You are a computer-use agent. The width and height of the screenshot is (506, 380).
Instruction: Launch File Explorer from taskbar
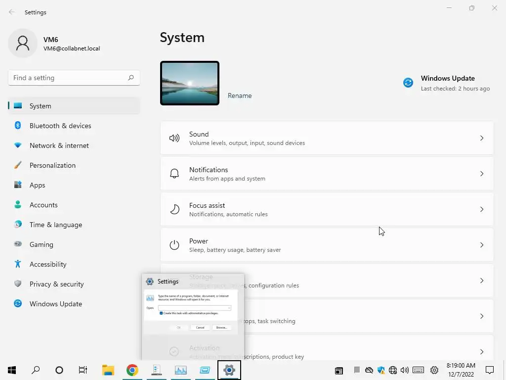pos(108,370)
